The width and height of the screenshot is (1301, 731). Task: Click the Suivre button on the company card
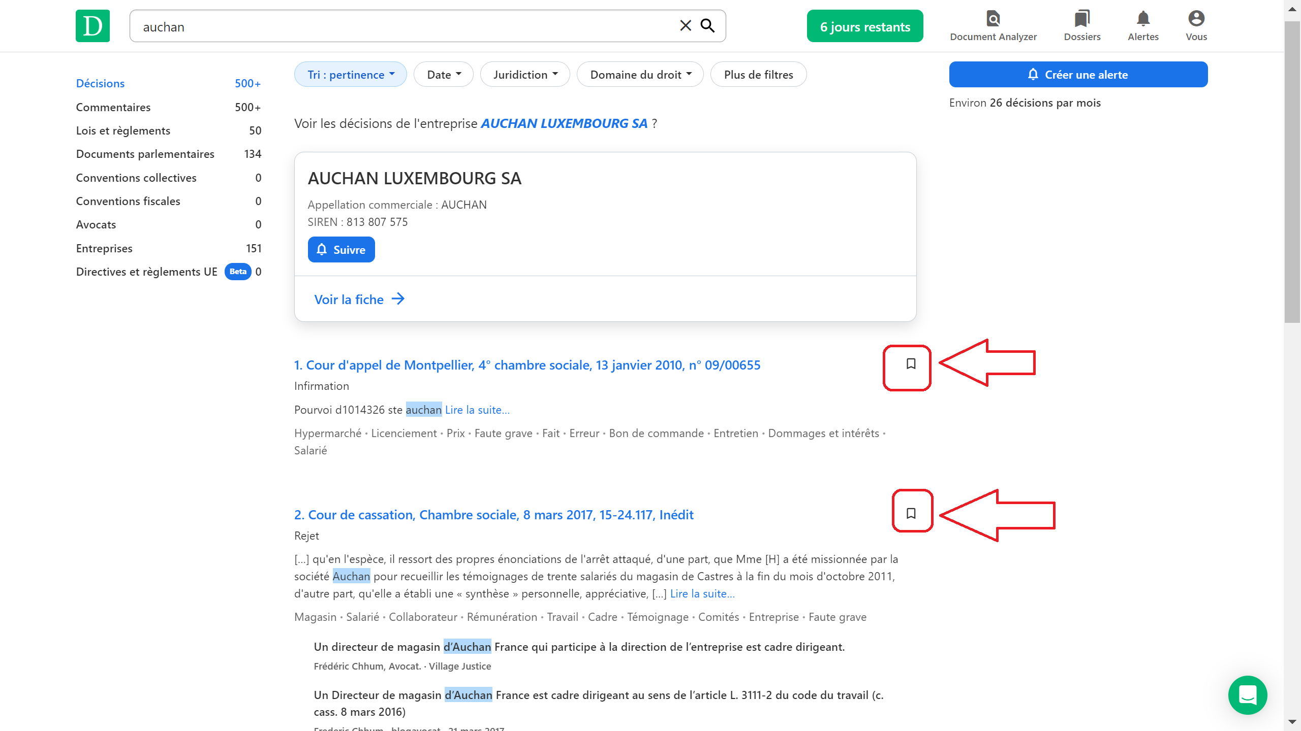pos(341,250)
